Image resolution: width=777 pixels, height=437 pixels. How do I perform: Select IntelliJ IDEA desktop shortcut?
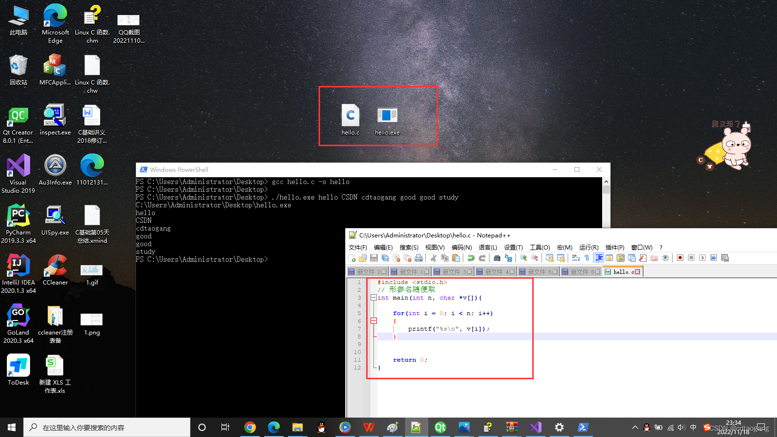click(x=18, y=274)
